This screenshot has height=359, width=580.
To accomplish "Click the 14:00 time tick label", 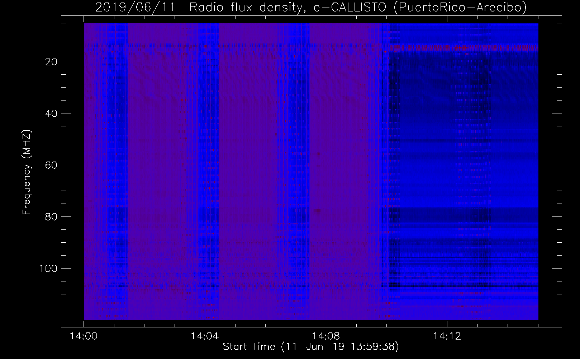I will tap(84, 336).
